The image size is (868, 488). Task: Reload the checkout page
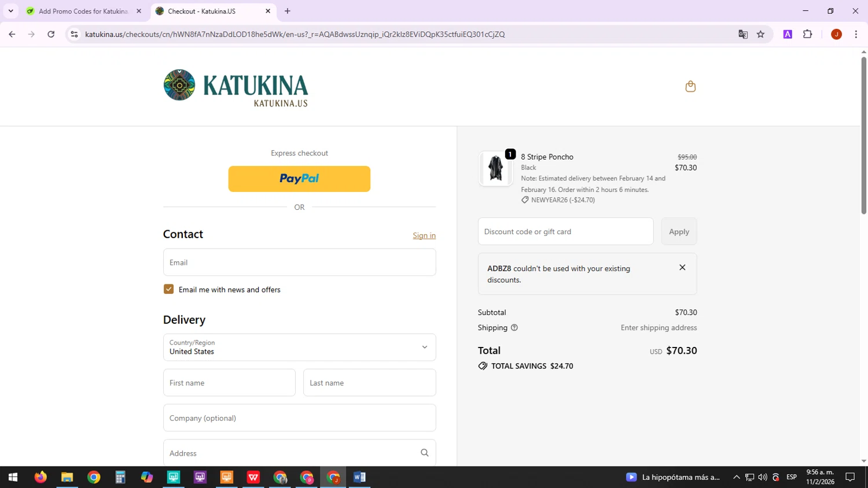click(x=51, y=34)
